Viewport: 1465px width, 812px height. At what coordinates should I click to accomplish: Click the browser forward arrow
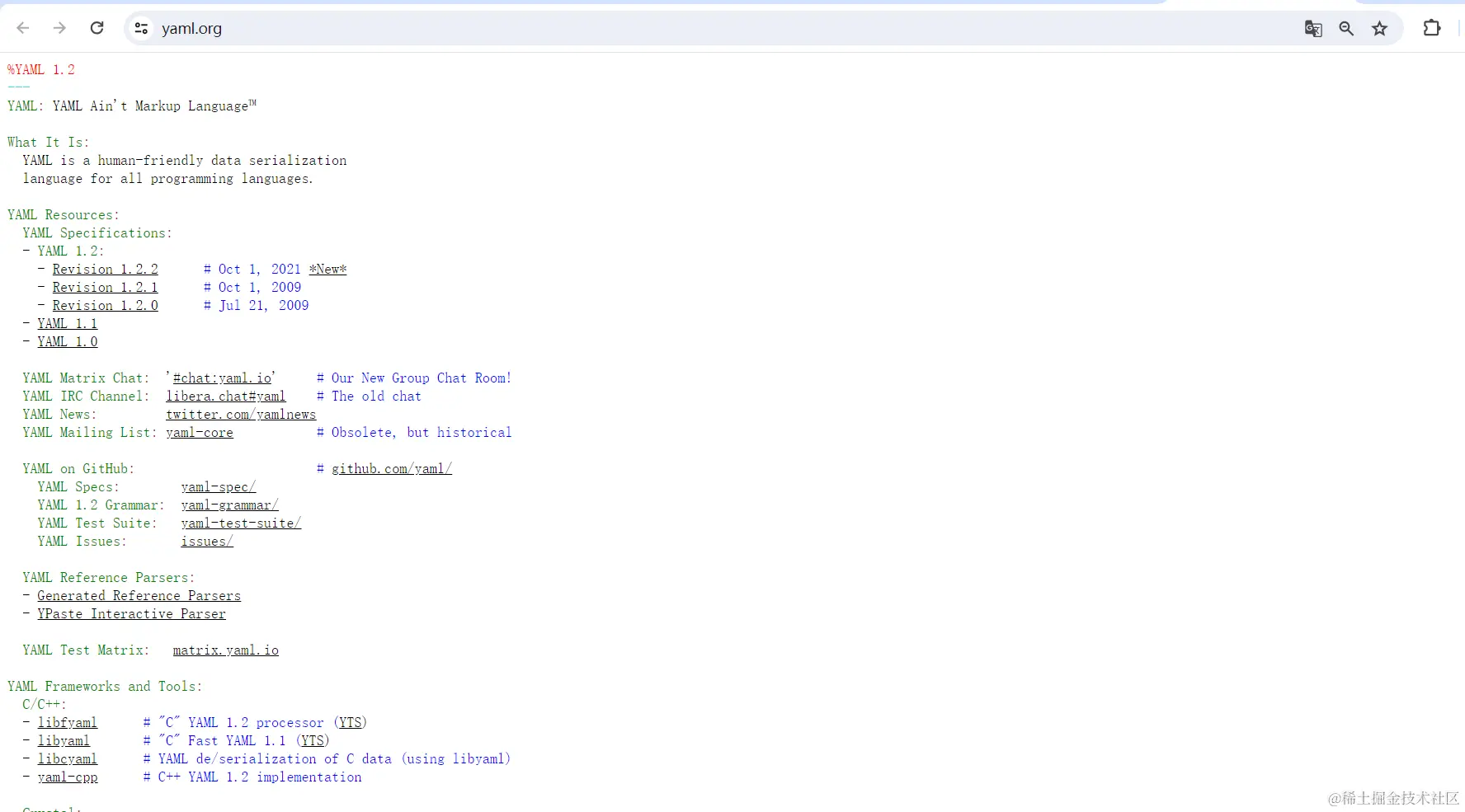[59, 28]
